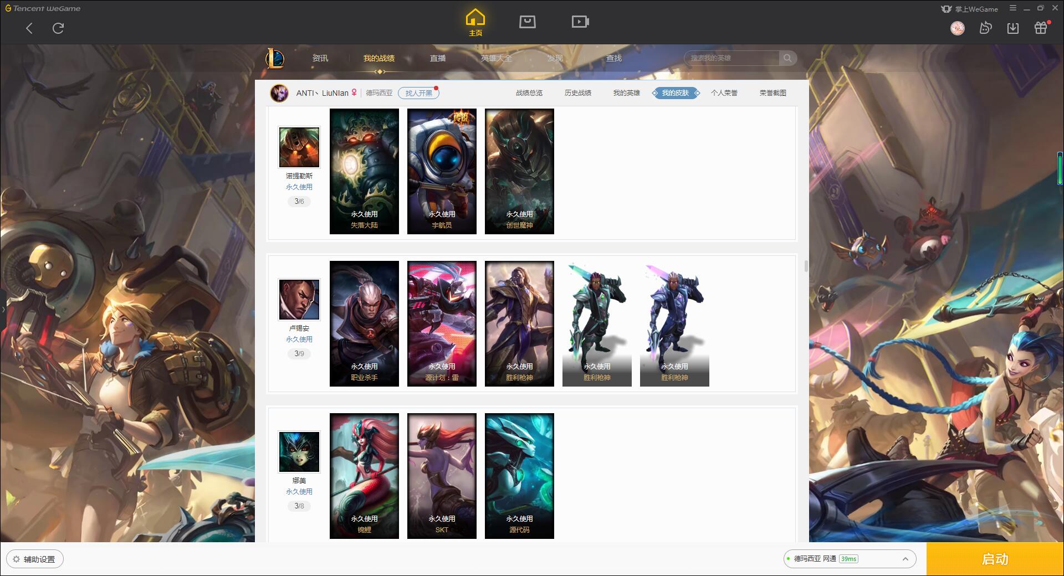Select the 我的皮肤 sub-tab
1064x576 pixels.
pos(676,93)
